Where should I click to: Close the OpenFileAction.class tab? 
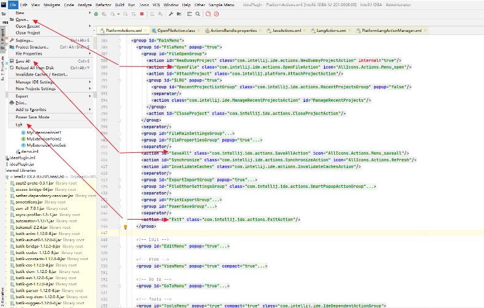click(198, 31)
